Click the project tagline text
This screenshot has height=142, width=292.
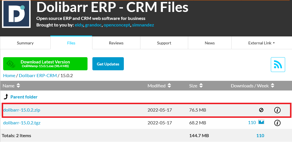pos(91,18)
